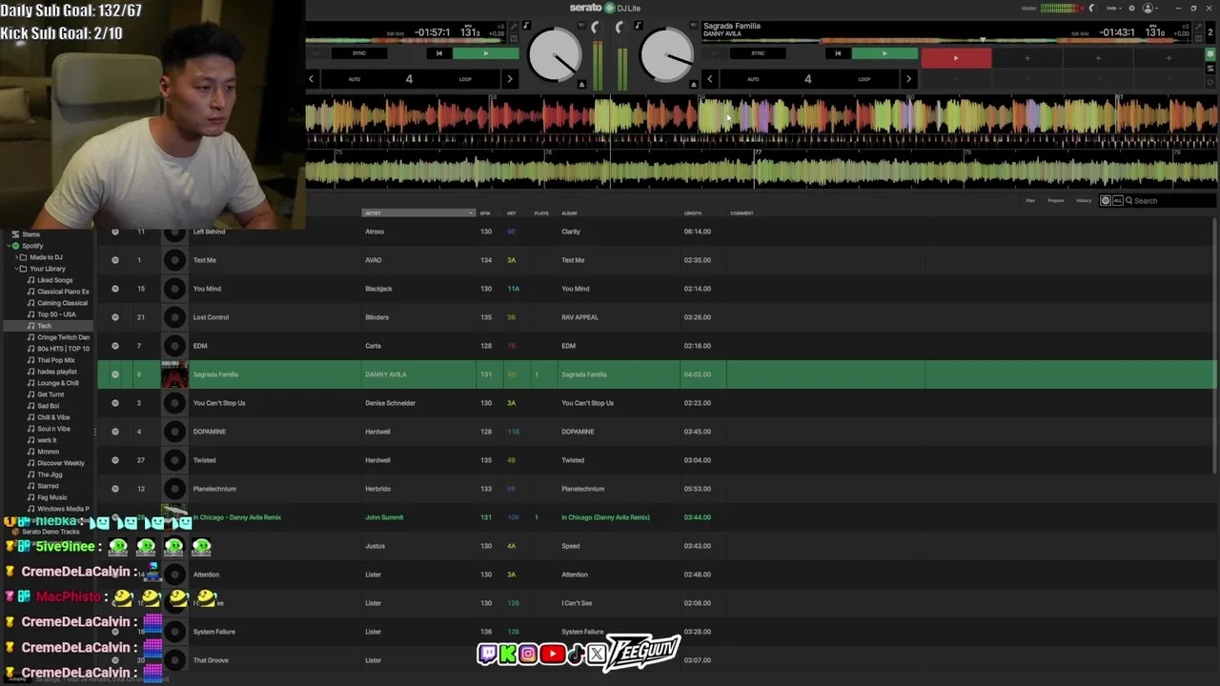Open the Files panel tab

(1030, 201)
